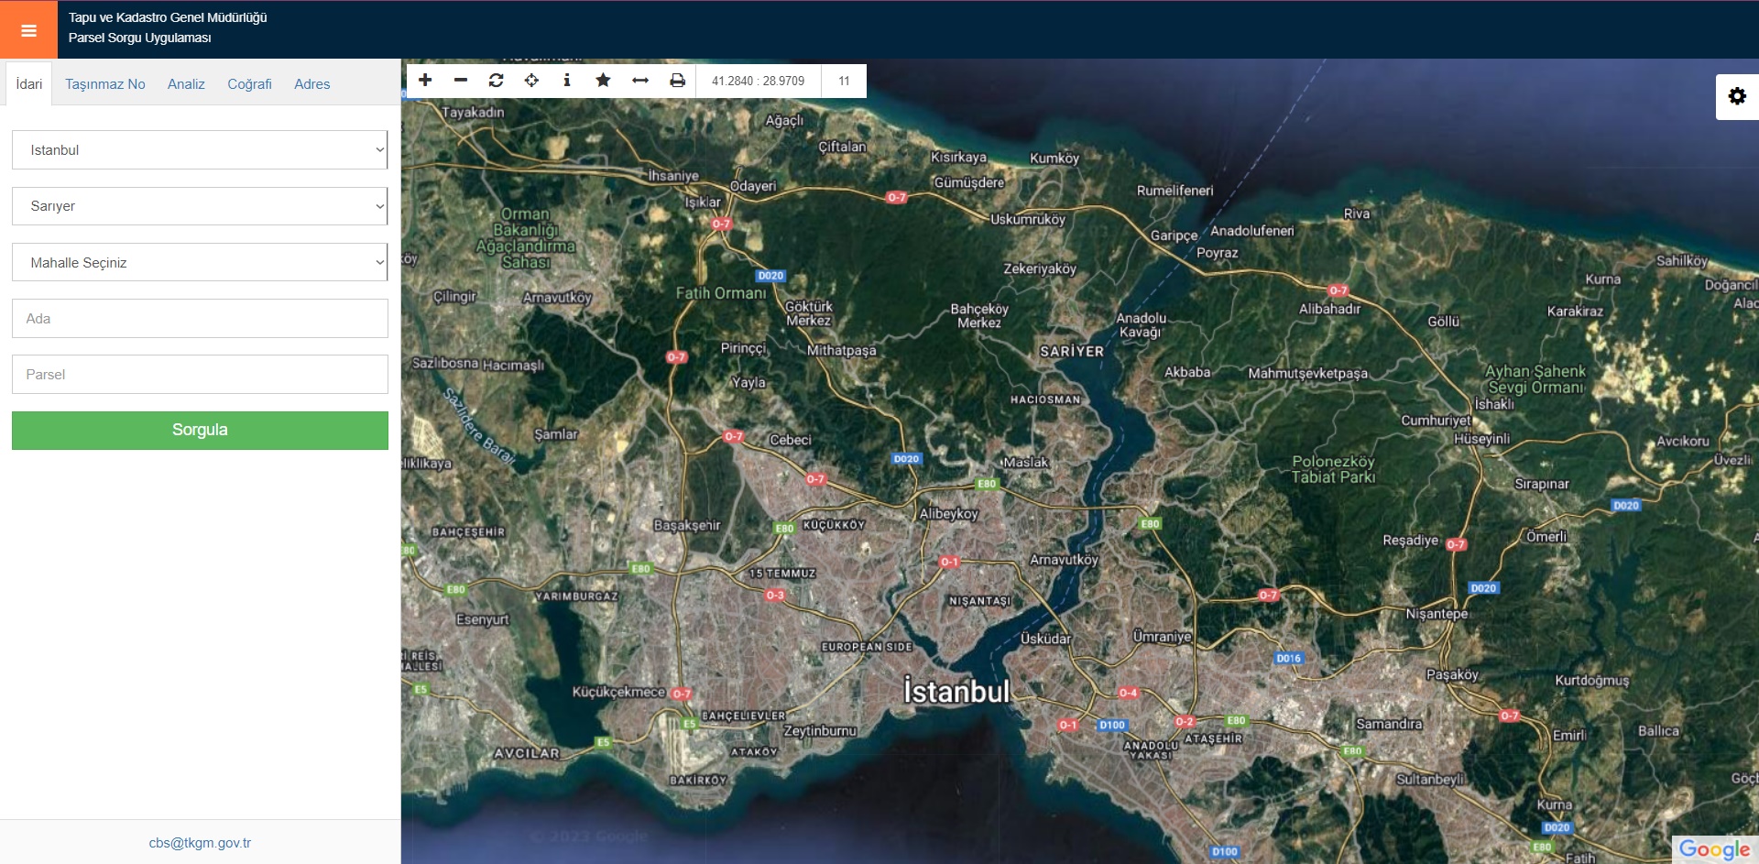Image resolution: width=1759 pixels, height=864 pixels.
Task: Open the Adres tab
Action: (x=311, y=84)
